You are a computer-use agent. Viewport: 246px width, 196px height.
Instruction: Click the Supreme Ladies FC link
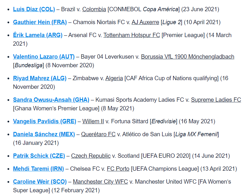click(216, 100)
